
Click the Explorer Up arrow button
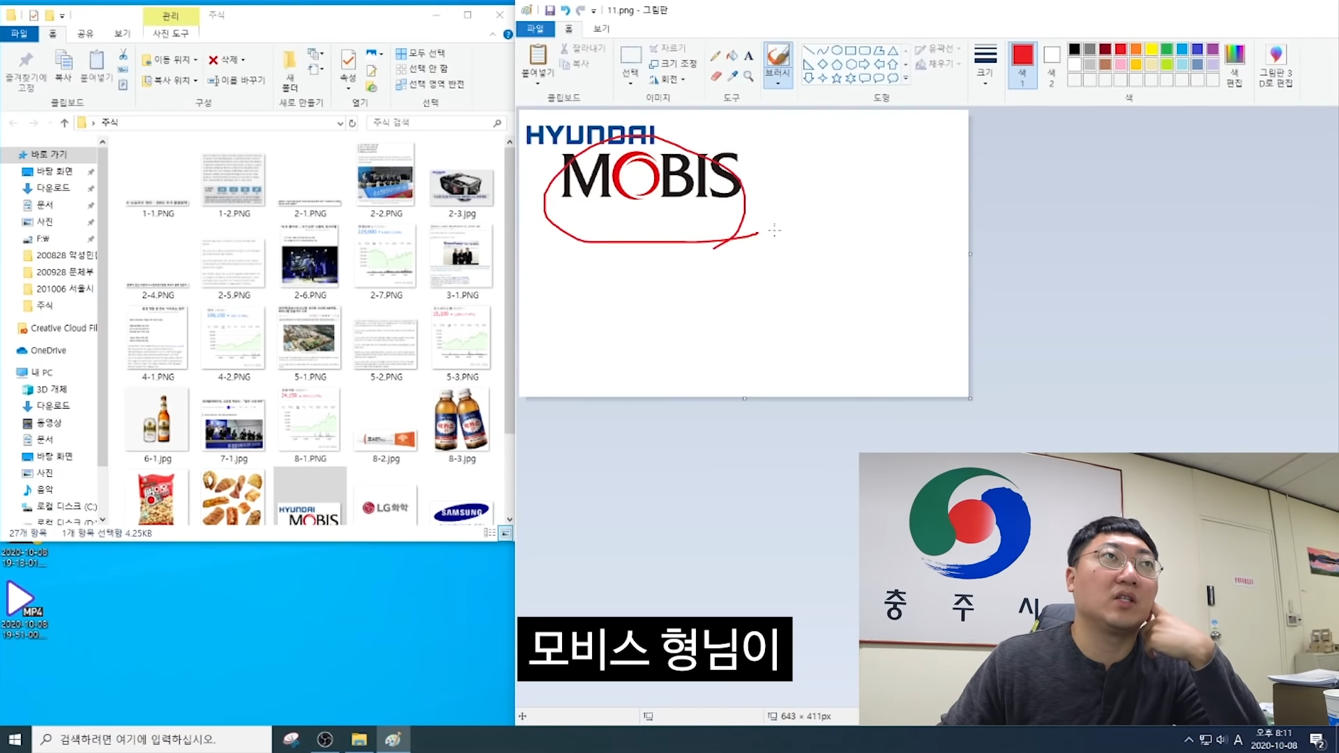point(64,123)
